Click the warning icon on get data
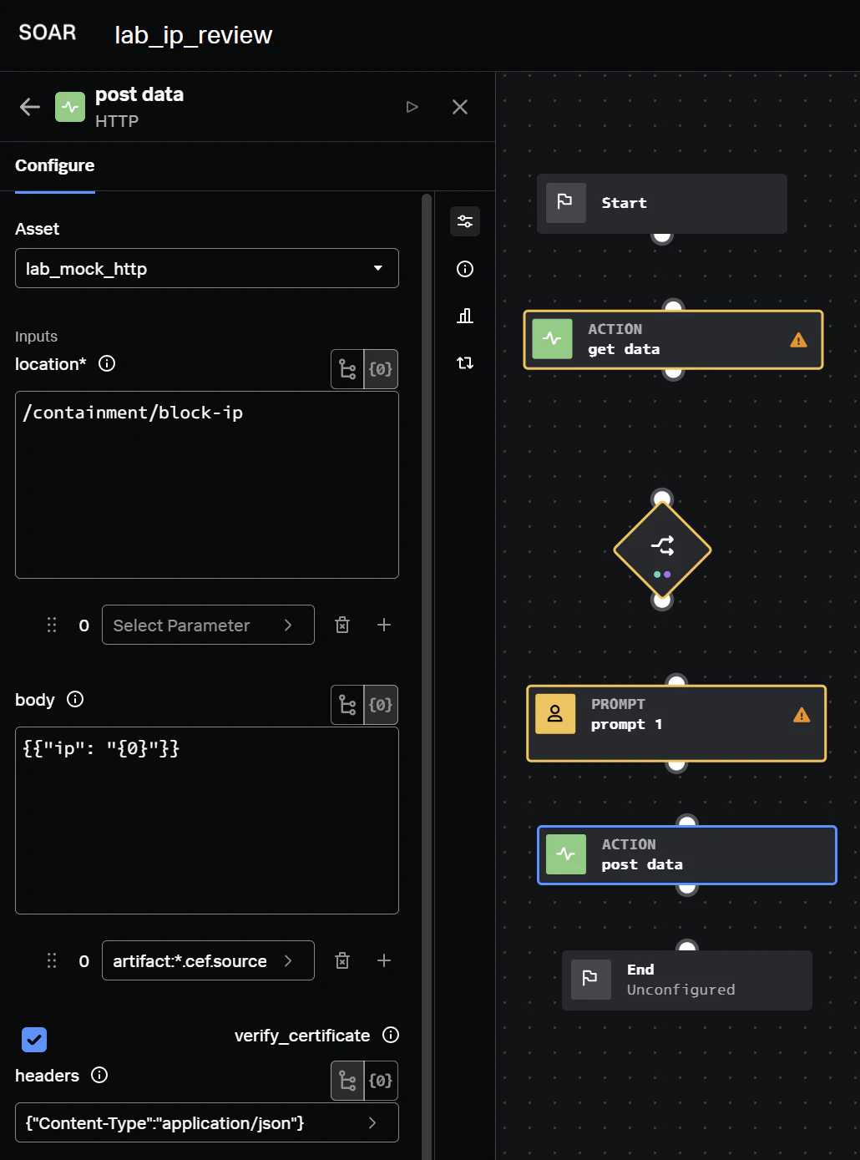The image size is (860, 1160). 799,340
